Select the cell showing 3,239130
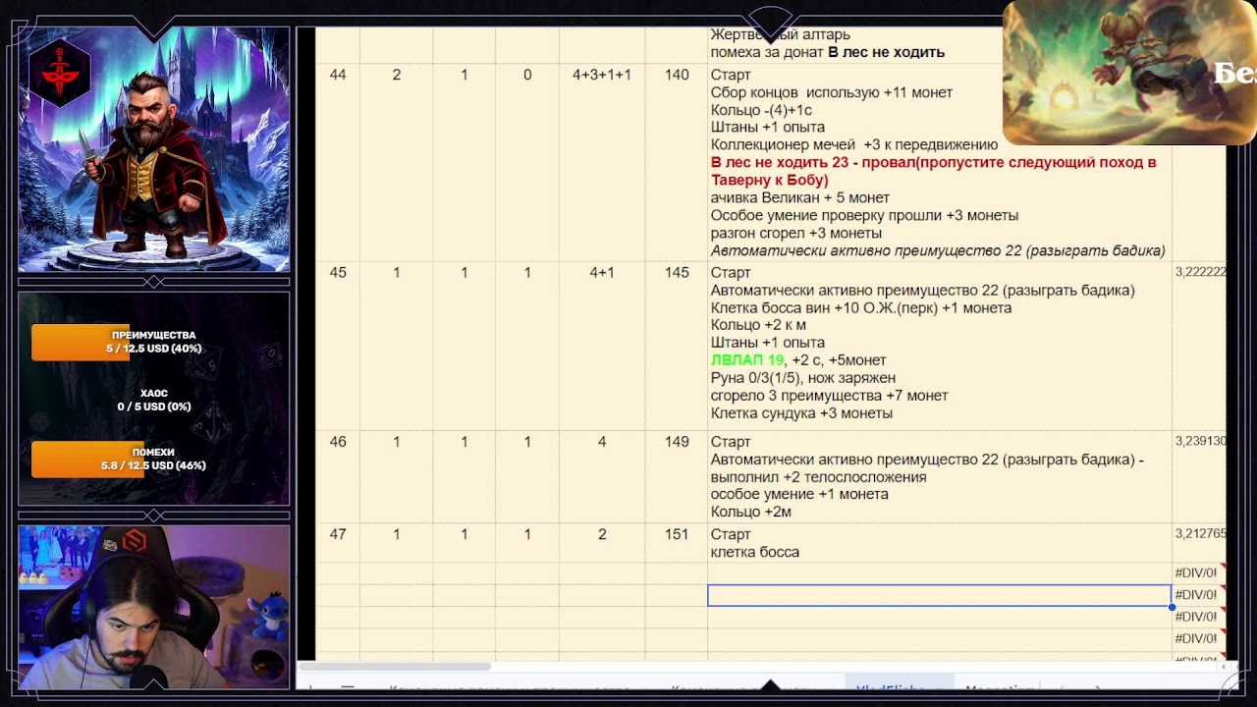The height and width of the screenshot is (707, 1257). click(1199, 476)
